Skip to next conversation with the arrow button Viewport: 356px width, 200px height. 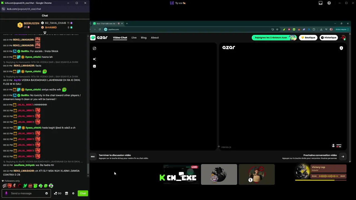tap(343, 156)
